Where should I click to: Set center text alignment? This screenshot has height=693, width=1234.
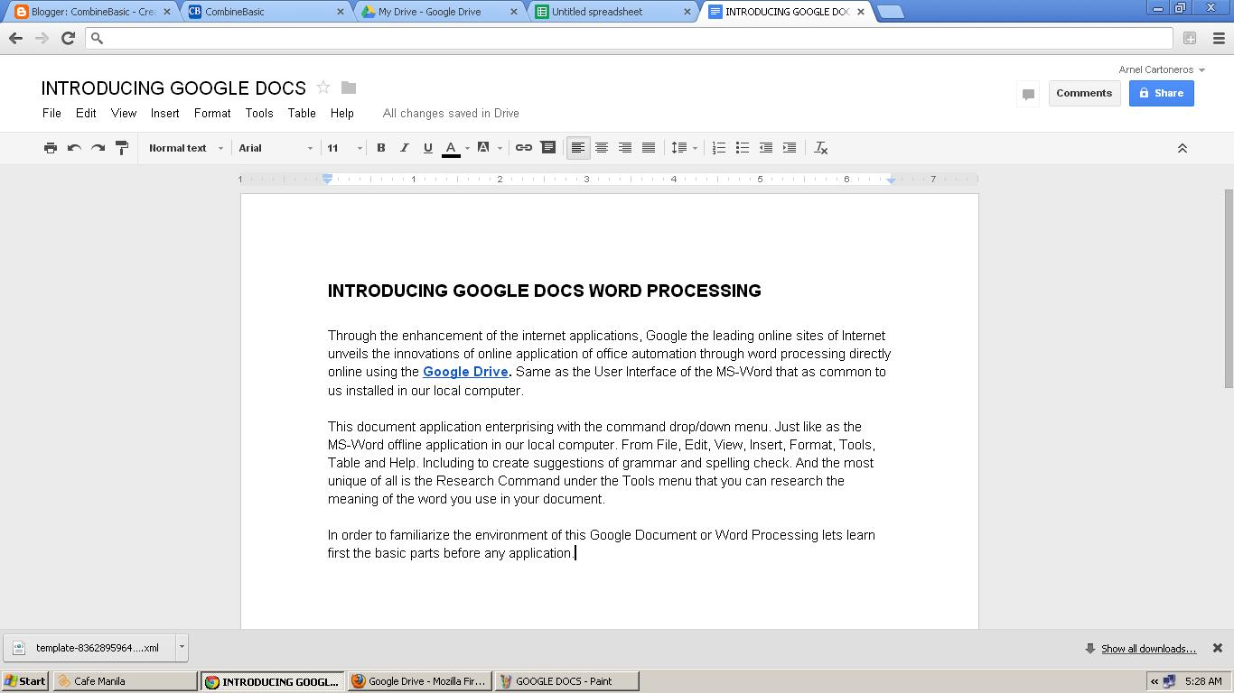pyautogui.click(x=602, y=148)
